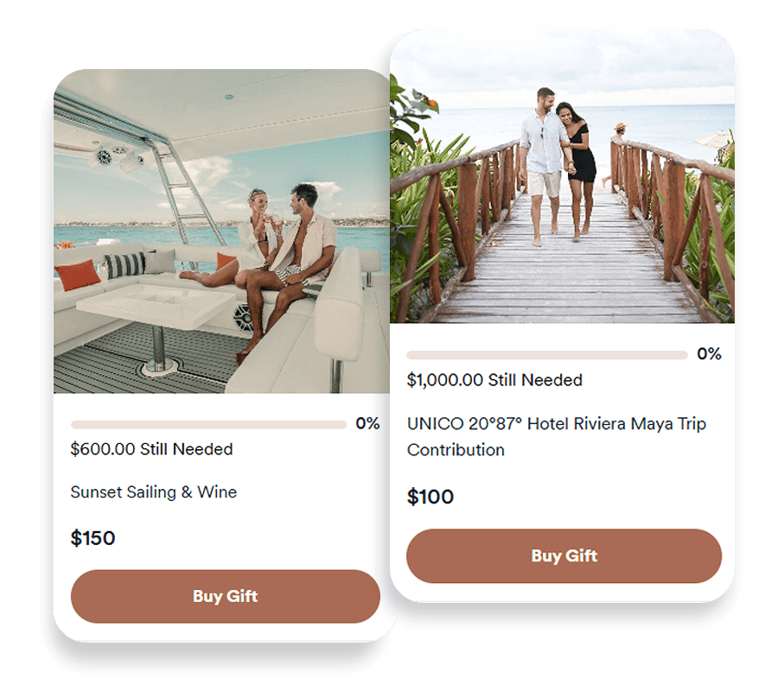The height and width of the screenshot is (691, 778).
Task: Click the Riviera Maya progress bar
Action: coord(547,355)
